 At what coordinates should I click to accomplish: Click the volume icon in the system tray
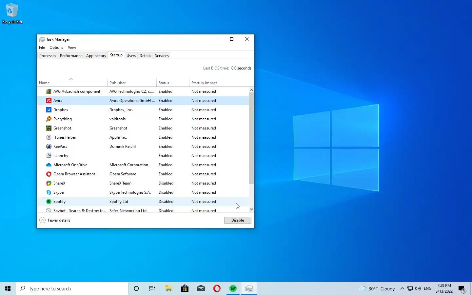(418, 288)
